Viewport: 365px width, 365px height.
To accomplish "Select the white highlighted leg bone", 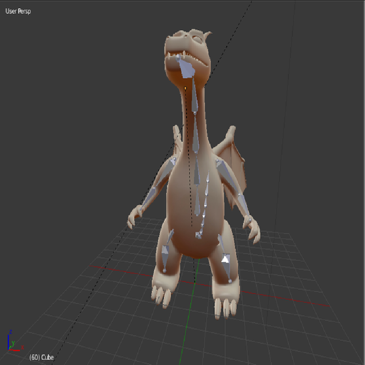I will (224, 259).
